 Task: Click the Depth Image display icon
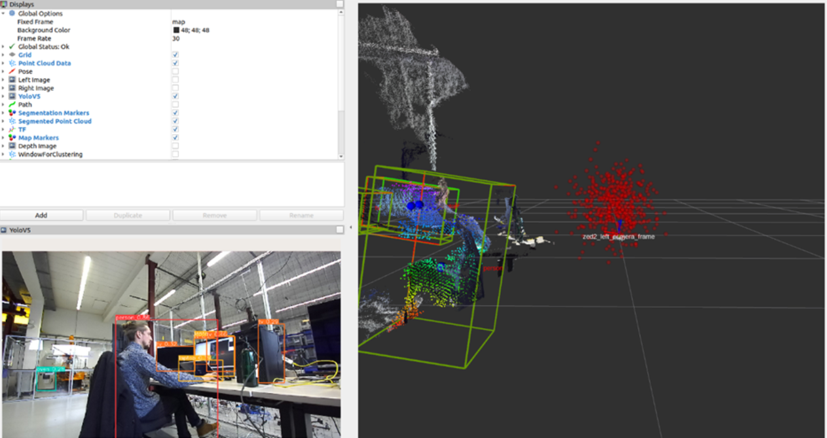[12, 146]
